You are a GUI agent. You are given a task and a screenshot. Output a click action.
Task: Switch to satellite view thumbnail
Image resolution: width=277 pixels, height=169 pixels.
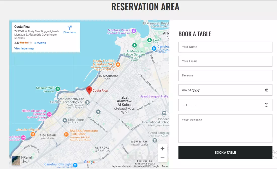tap(16, 160)
